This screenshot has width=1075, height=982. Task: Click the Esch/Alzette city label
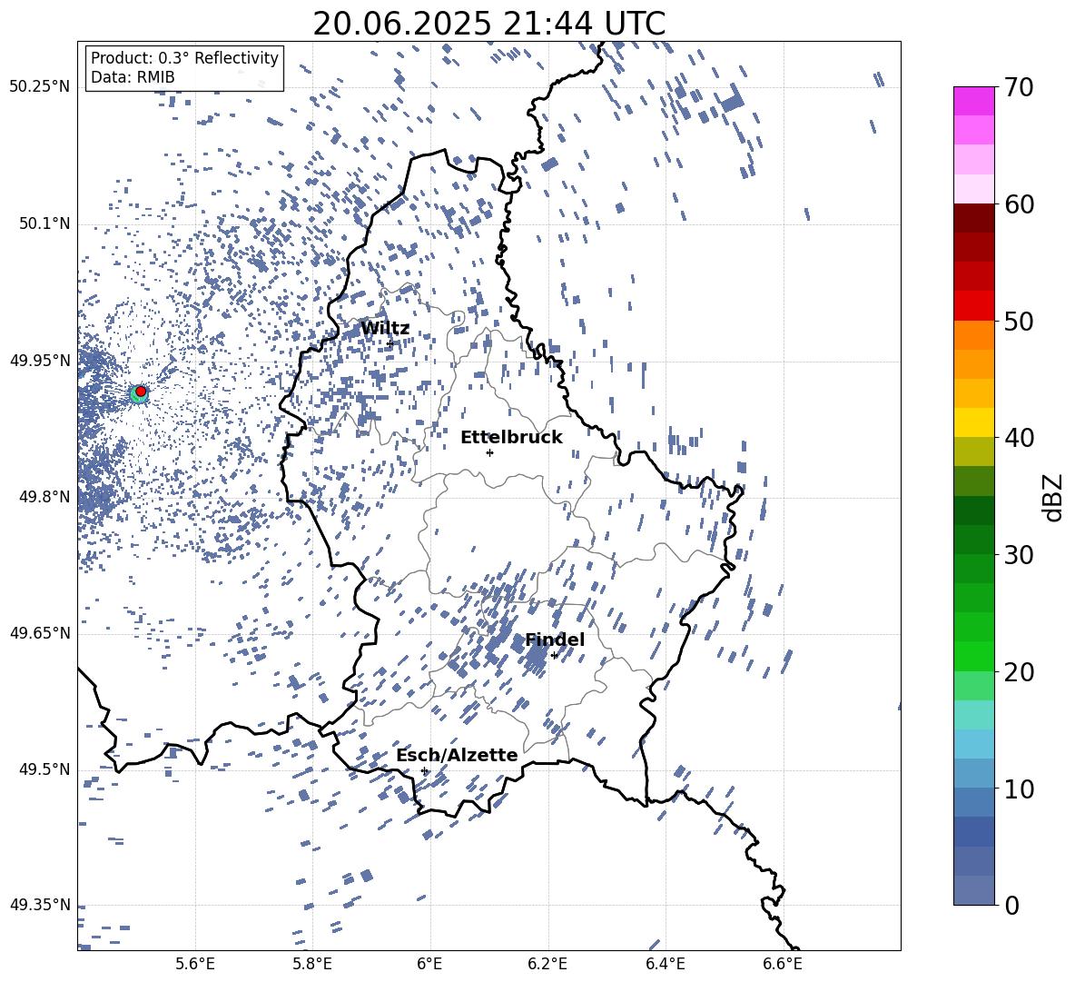457,755
